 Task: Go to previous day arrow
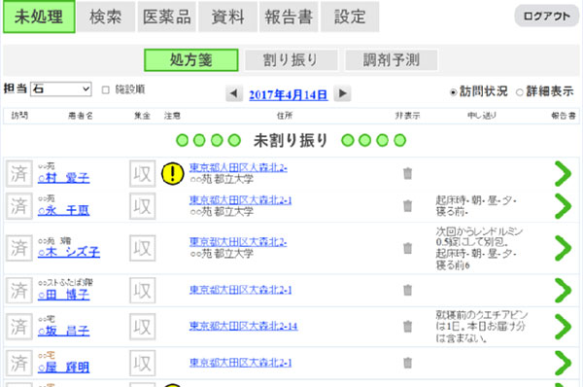click(234, 93)
